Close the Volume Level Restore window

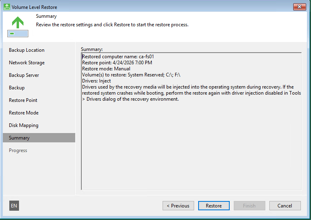pyautogui.click(x=300, y=7)
